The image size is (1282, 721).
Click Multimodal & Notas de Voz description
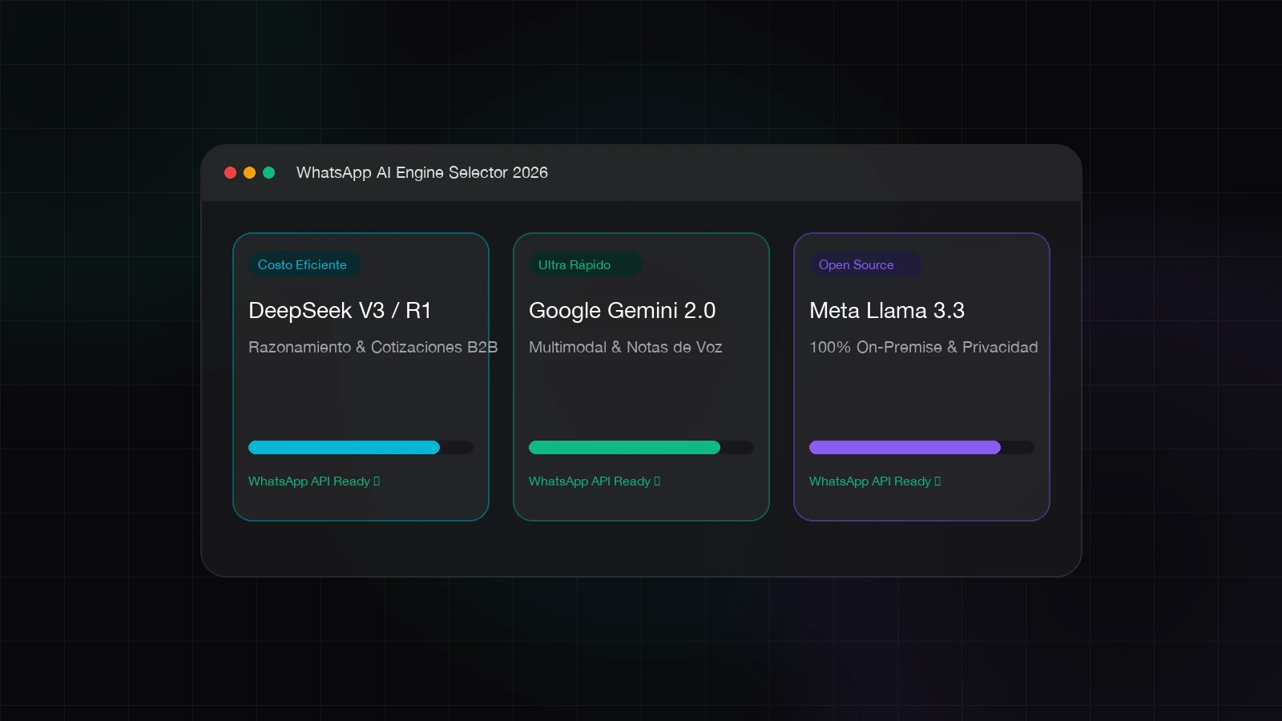[x=626, y=347]
